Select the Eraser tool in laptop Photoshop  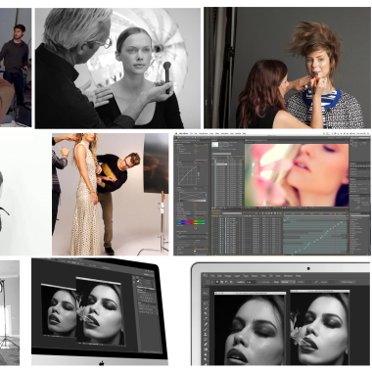click(206, 344)
